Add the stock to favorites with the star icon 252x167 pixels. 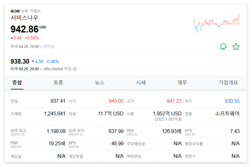(236, 47)
